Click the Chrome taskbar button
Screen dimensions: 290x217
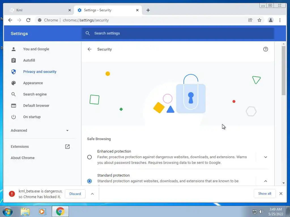(60, 211)
